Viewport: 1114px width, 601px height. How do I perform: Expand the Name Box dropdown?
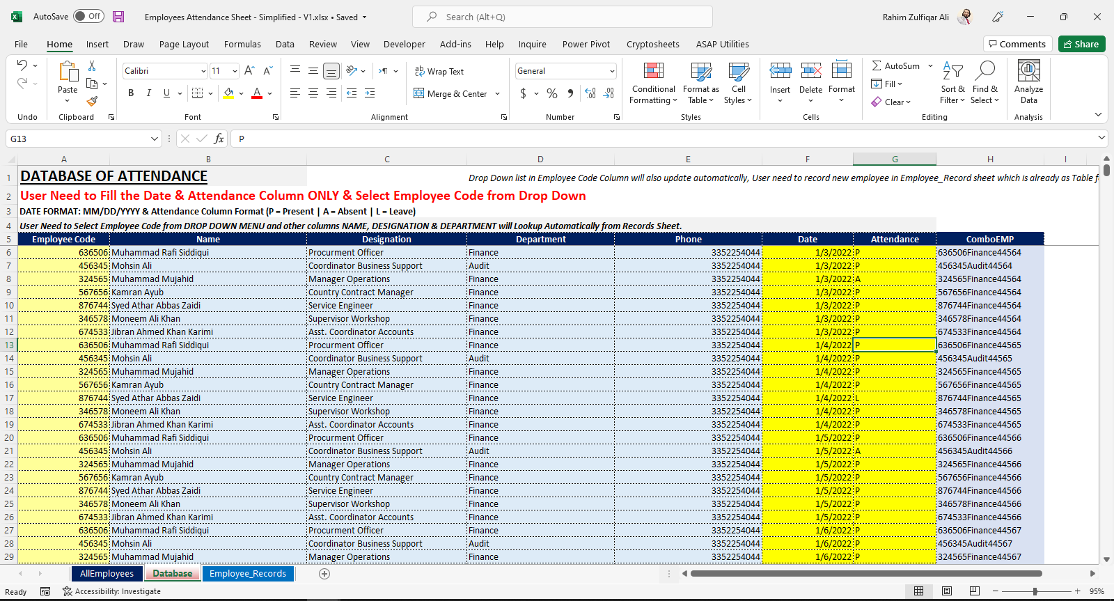[154, 139]
